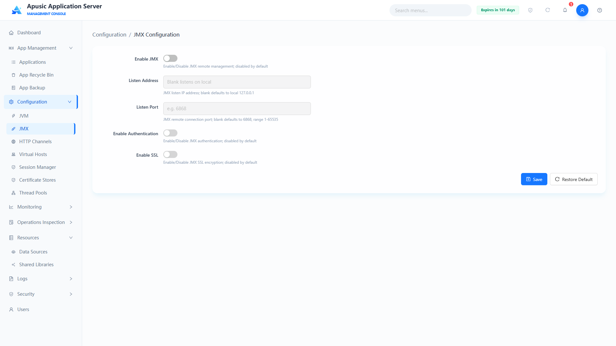Click the Restore Default button
The height and width of the screenshot is (346, 616).
tap(574, 179)
